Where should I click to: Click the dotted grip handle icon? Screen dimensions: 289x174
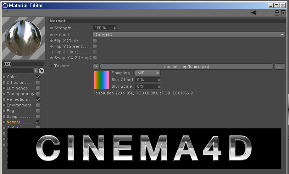6,12
